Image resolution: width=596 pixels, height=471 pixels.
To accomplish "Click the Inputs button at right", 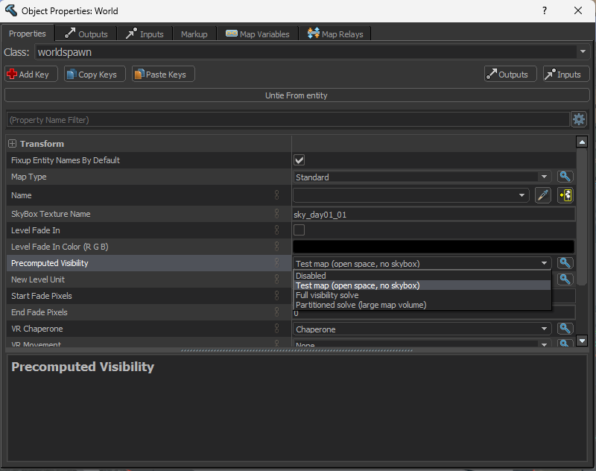I will [566, 74].
